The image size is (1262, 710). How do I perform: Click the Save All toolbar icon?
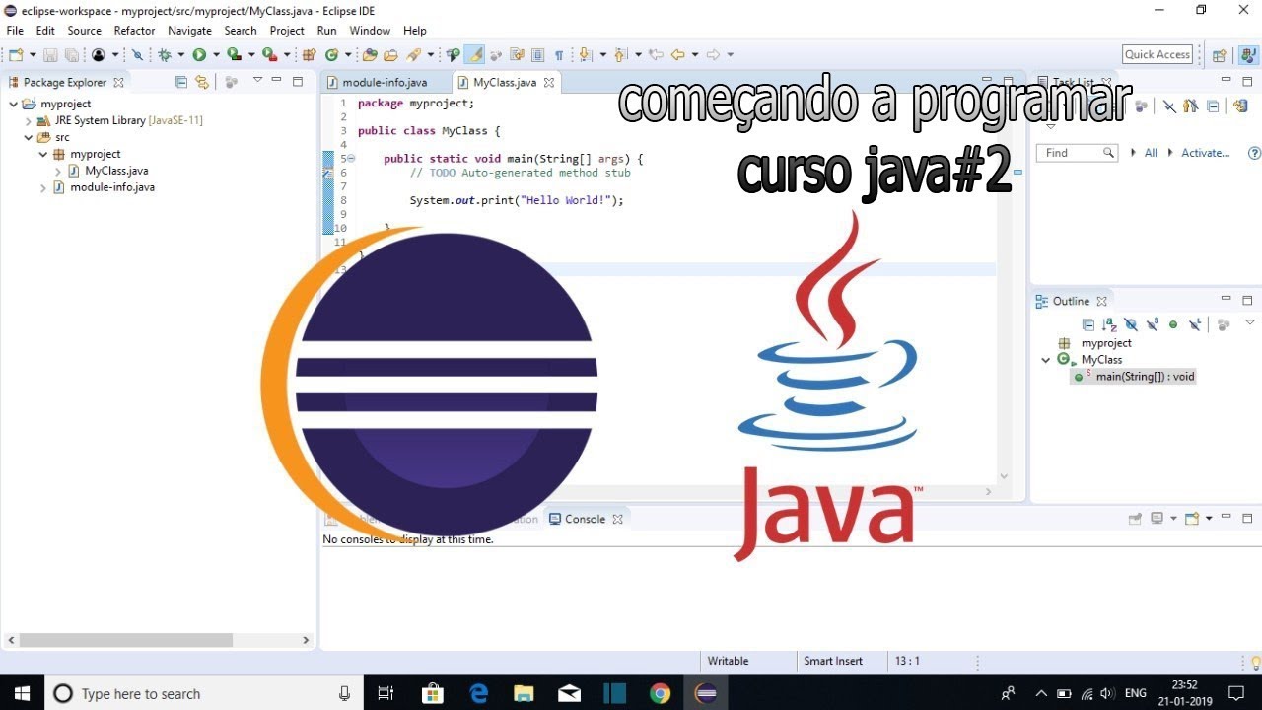click(x=72, y=54)
